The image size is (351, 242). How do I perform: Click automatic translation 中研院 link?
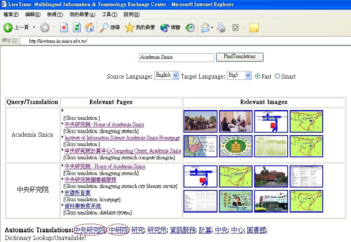pos(119,230)
